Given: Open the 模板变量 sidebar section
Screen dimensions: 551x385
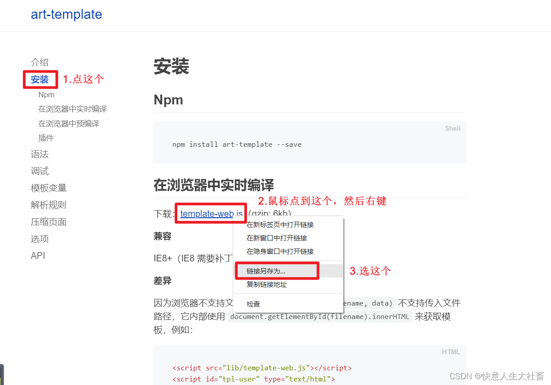Looking at the screenshot, I should (x=49, y=188).
